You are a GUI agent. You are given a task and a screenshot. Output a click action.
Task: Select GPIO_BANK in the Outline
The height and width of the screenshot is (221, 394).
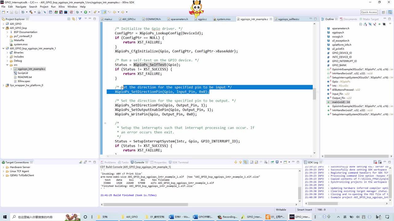[339, 65]
